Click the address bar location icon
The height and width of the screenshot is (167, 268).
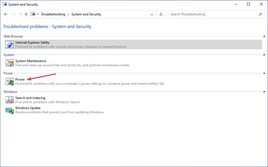(33, 14)
